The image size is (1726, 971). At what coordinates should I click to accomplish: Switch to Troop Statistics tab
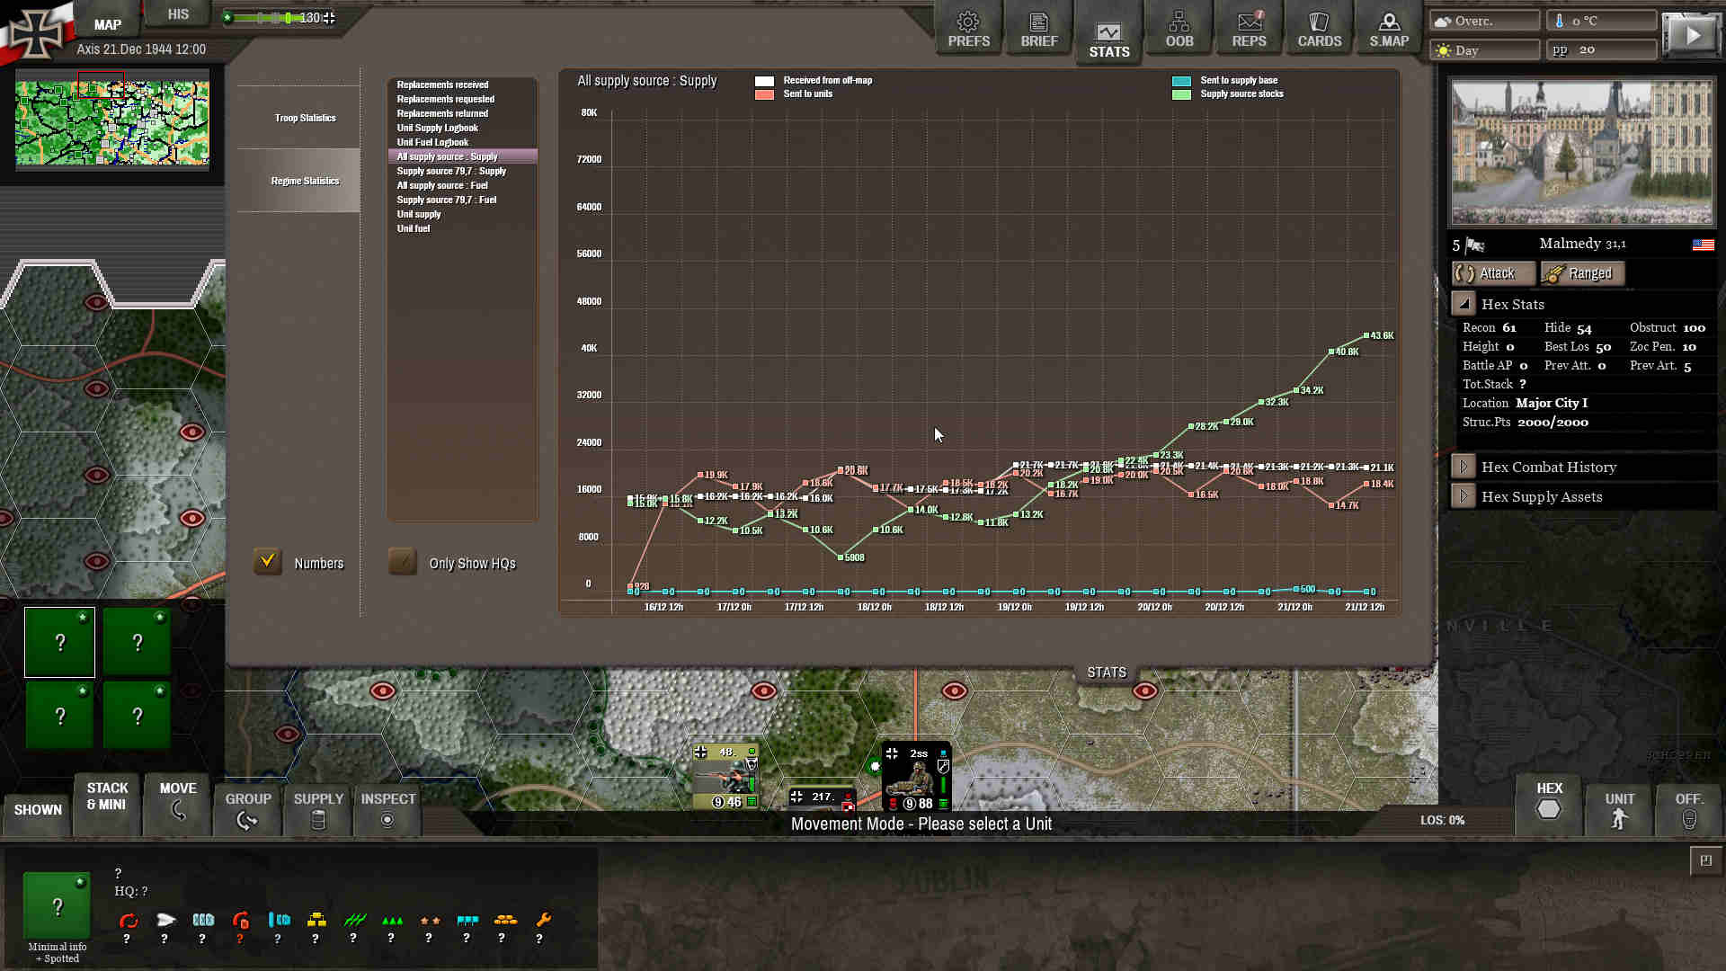[x=305, y=118]
